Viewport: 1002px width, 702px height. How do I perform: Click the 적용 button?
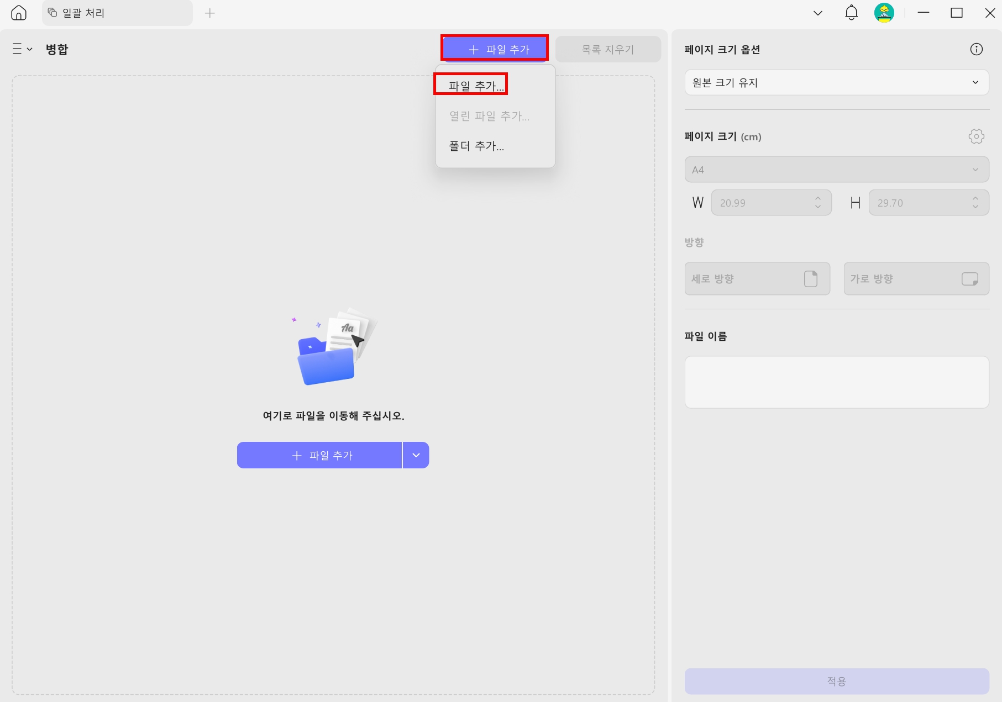coord(837,681)
